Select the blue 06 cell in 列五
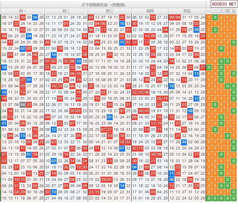Viewport: 238px width, 204px height. coord(172,179)
